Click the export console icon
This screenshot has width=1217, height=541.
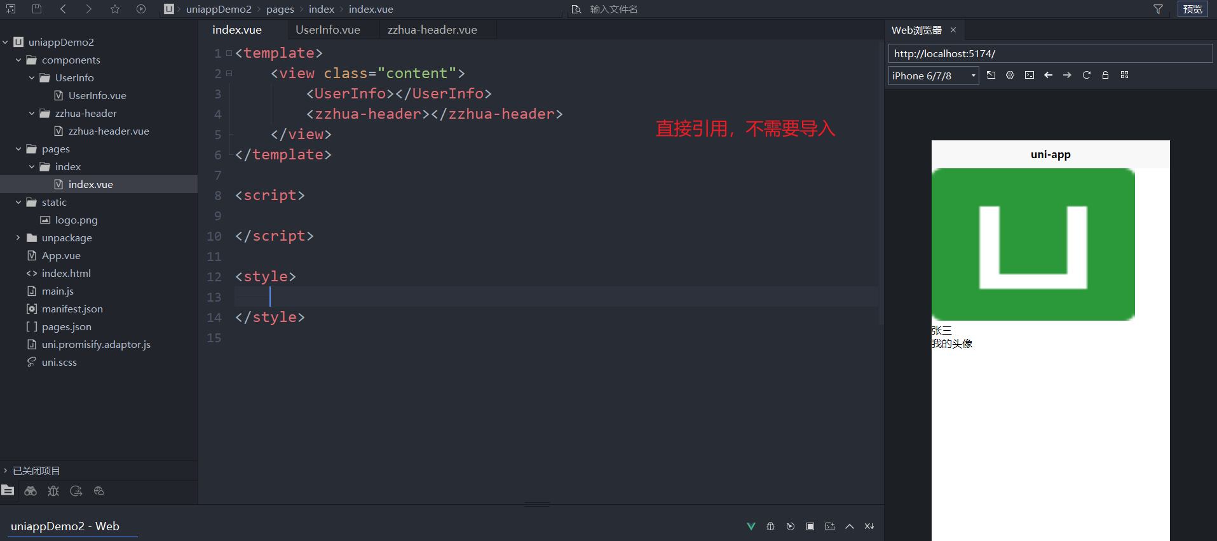[x=830, y=526]
